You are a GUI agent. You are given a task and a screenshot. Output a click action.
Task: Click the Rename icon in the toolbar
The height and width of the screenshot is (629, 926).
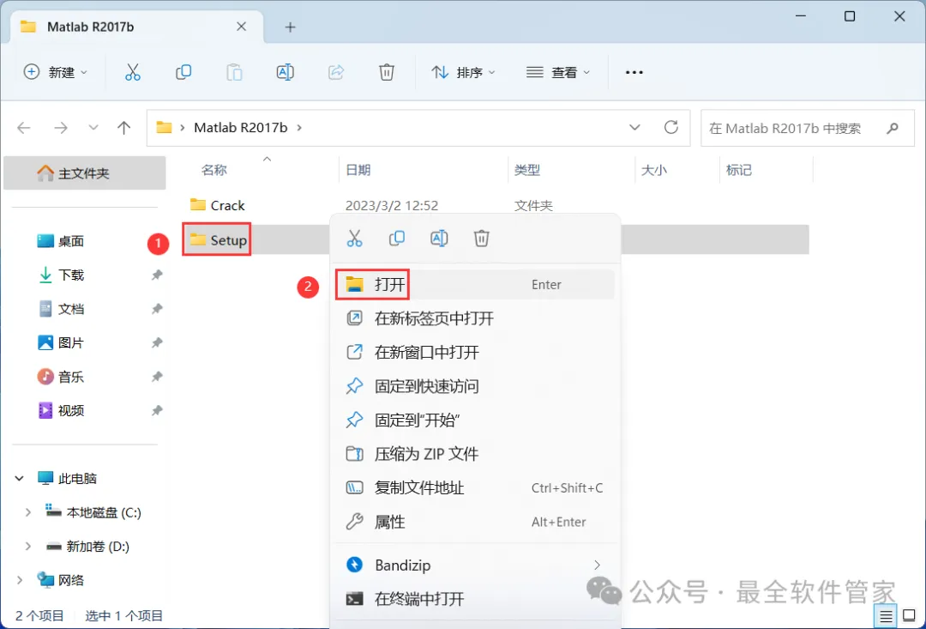(286, 72)
